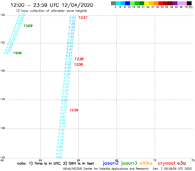Click the wave height value 5.46
The height and width of the screenshot is (171, 195).
coord(69,59)
